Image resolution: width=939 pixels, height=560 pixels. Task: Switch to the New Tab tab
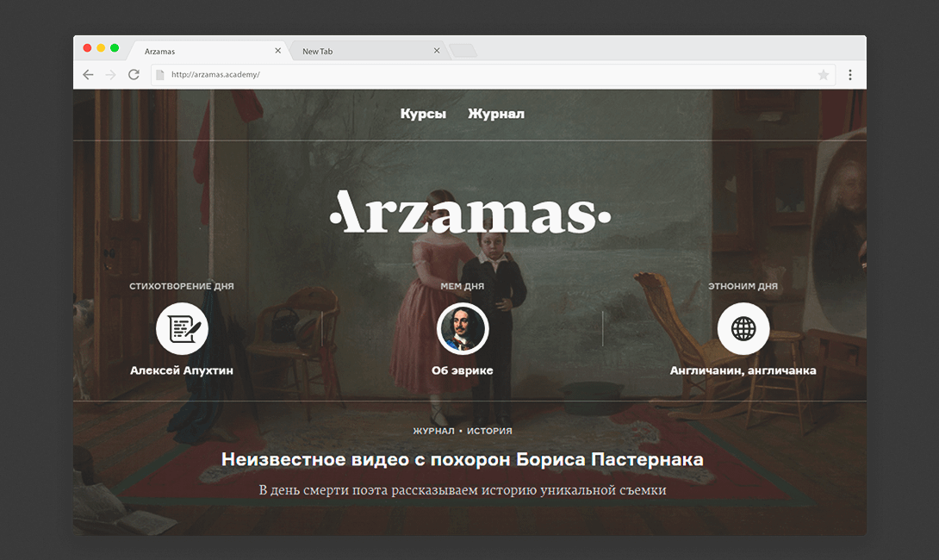pyautogui.click(x=368, y=51)
